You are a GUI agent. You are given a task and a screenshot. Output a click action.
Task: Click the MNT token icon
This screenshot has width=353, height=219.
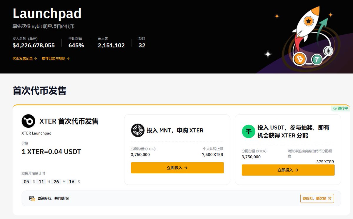138,130
